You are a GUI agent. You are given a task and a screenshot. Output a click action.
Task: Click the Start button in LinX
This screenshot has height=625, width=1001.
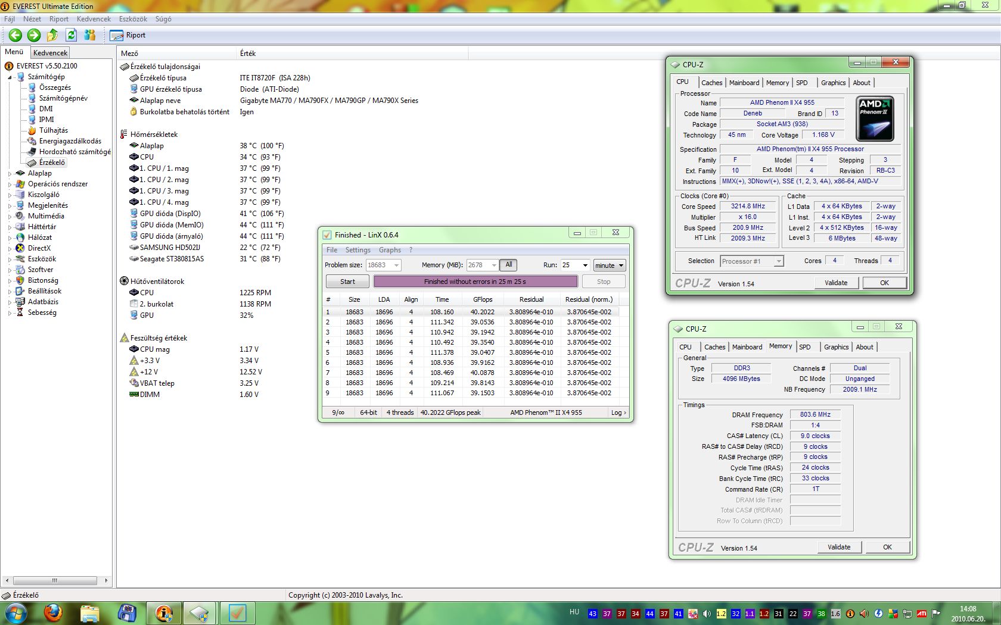pos(347,282)
